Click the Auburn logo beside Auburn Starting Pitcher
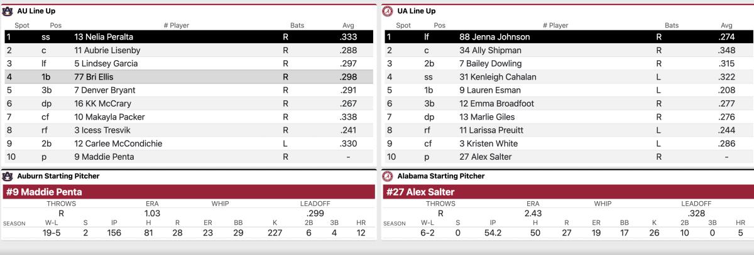 tap(9, 176)
